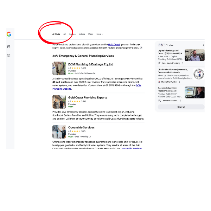Click the '24/7 Emergency & General Plumbing Services' heading
The height and width of the screenshot is (211, 211).
(x=83, y=56)
